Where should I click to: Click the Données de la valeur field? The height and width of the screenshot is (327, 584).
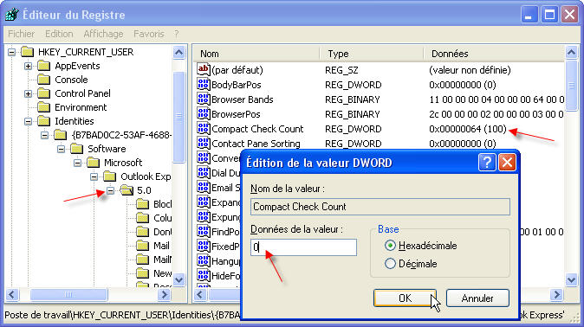pyautogui.click(x=303, y=247)
